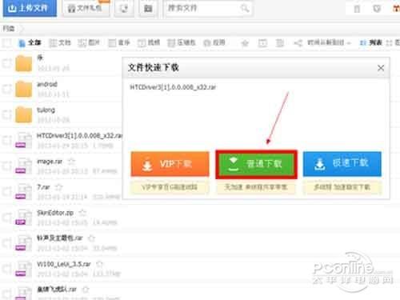Image resolution: width=400 pixels, height=300 pixels.
Task: Open the file transfer button beside upload
Action: point(86,8)
